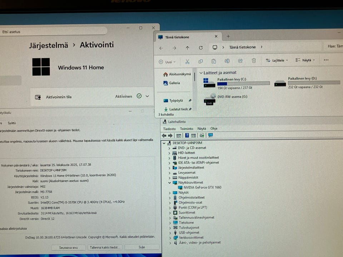Expand the Aktivoinnin tila section chevron
Viewport: 343px width, 257px height.
tap(147, 96)
